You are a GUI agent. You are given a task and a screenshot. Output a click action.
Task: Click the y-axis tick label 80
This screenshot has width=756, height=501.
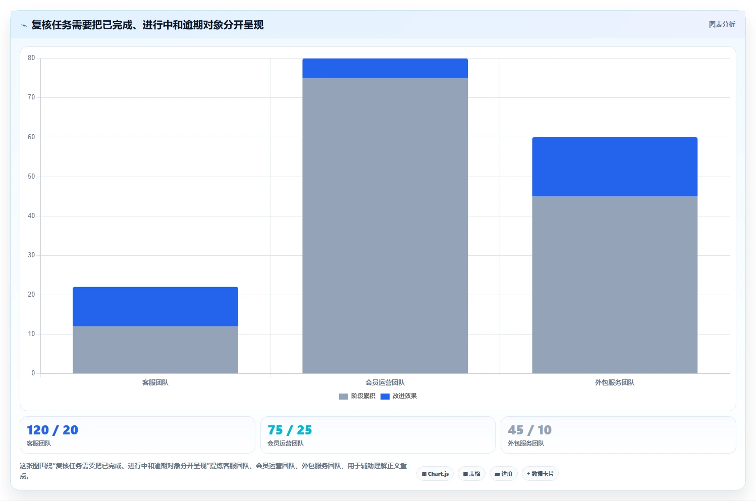[31, 58]
